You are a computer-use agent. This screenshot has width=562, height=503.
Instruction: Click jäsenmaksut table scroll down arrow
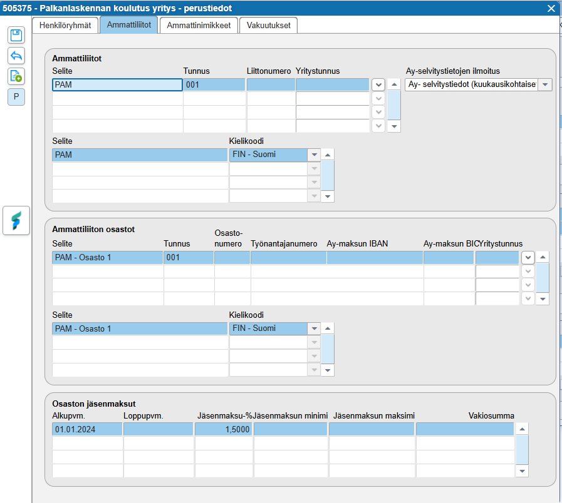[522, 470]
